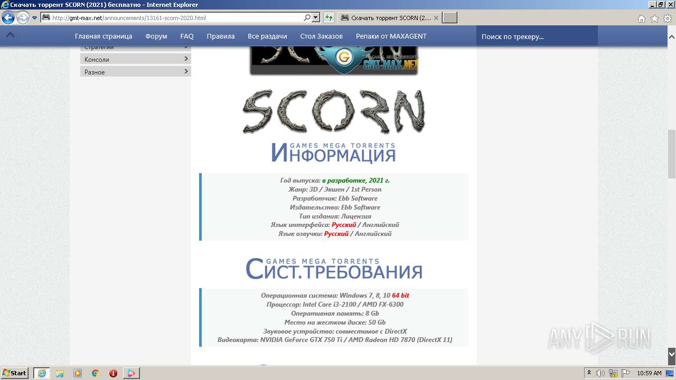The height and width of the screenshot is (380, 676).
Task: Expand the address bar autocomplete dropdown
Action: click(316, 18)
